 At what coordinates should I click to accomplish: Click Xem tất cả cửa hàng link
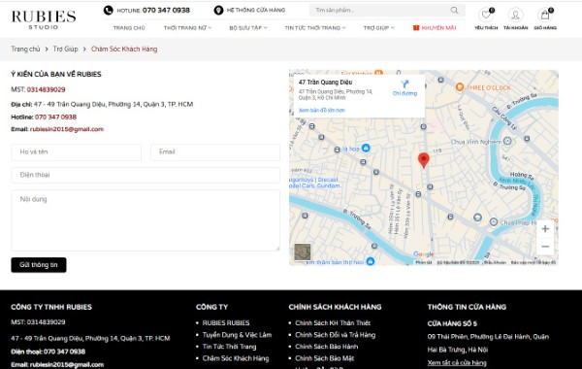457,362
